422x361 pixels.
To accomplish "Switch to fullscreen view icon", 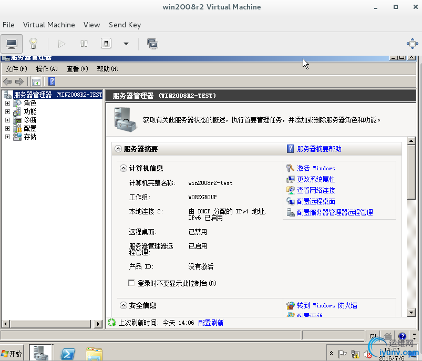I will pos(413,44).
